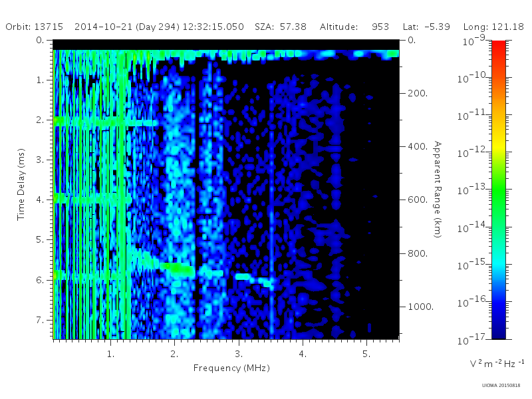Click the 1. tick label on frequency axis
The width and height of the screenshot is (532, 399).
pos(110,354)
